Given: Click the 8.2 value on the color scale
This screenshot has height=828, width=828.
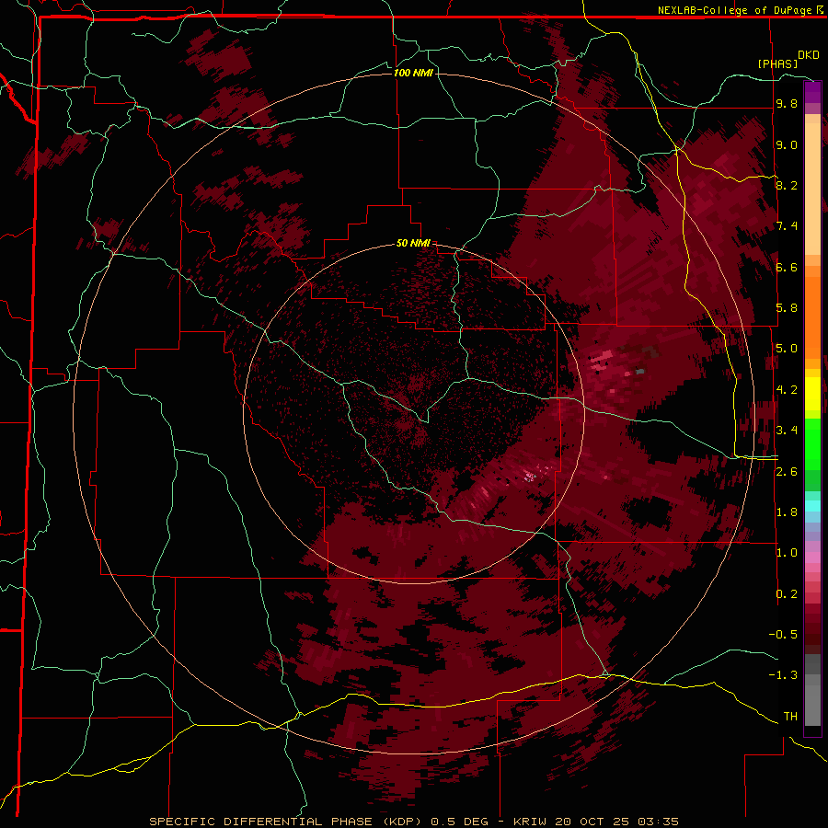Looking at the screenshot, I should (787, 185).
